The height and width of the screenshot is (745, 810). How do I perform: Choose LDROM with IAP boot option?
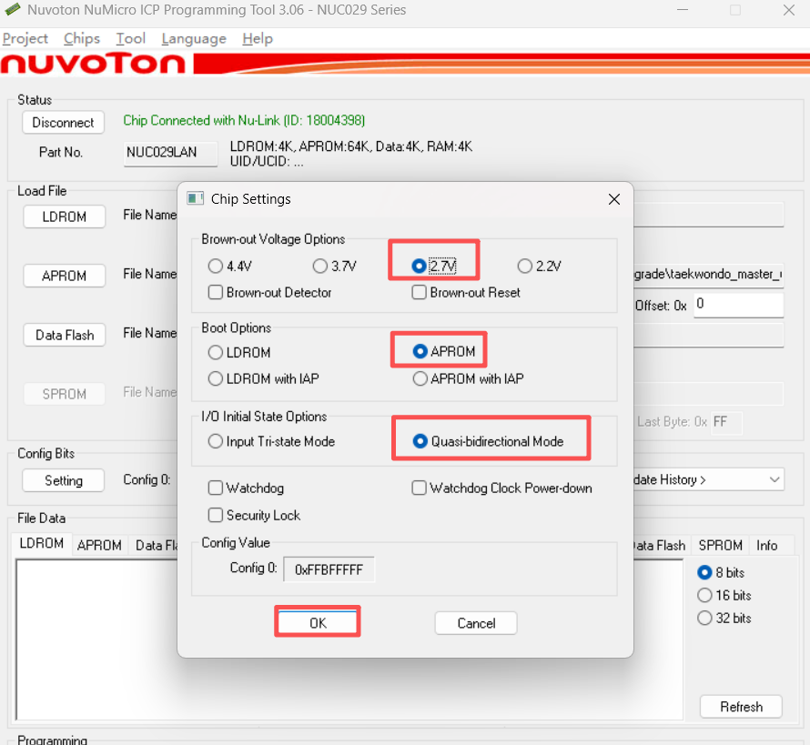pyautogui.click(x=216, y=378)
